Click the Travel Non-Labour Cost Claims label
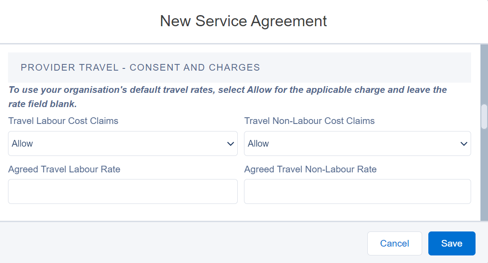Image resolution: width=488 pixels, height=263 pixels. (x=309, y=121)
